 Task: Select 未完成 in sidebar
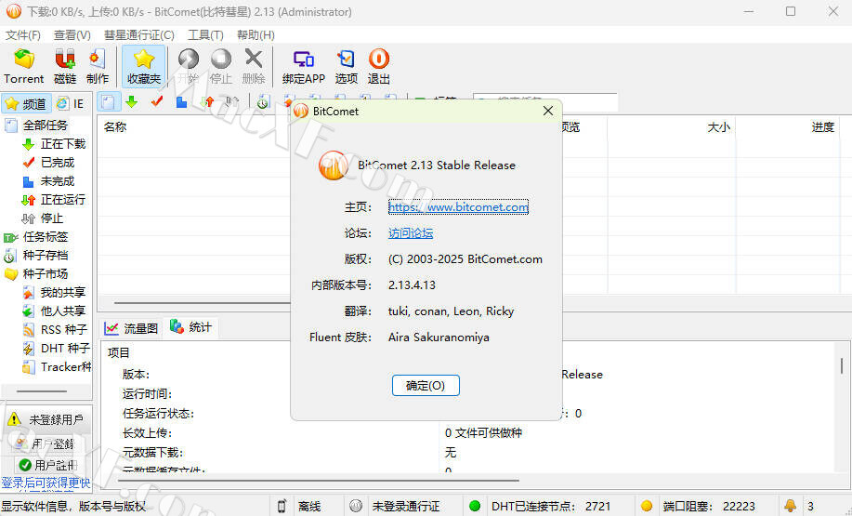coord(58,181)
